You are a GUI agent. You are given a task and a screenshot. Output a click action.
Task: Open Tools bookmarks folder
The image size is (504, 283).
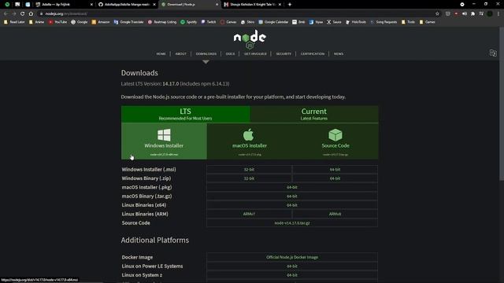408,22
